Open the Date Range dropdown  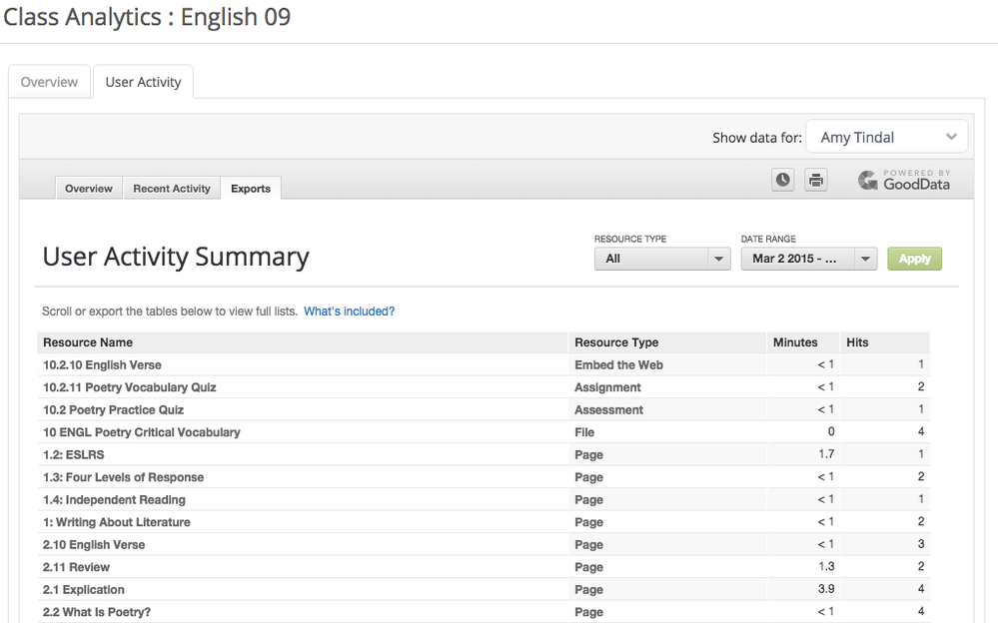pyautogui.click(x=808, y=259)
